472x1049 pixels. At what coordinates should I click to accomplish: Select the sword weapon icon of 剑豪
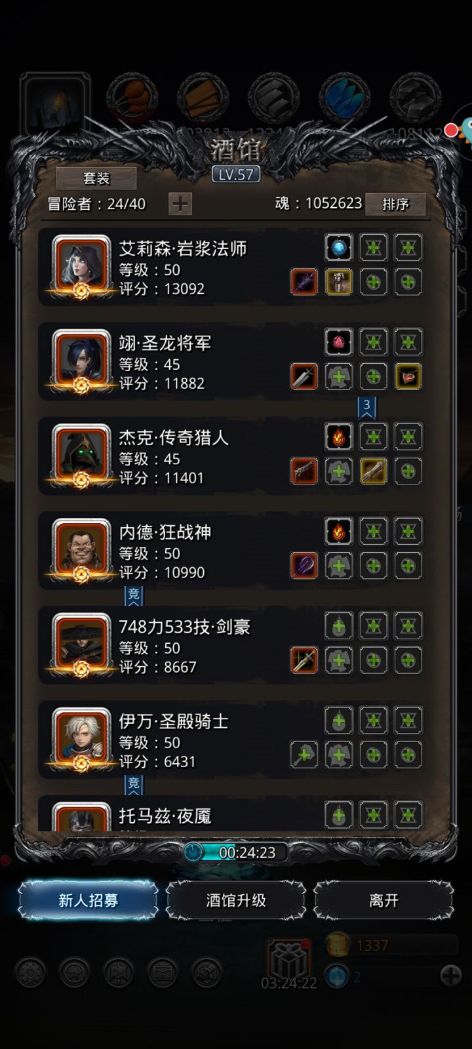[x=304, y=660]
